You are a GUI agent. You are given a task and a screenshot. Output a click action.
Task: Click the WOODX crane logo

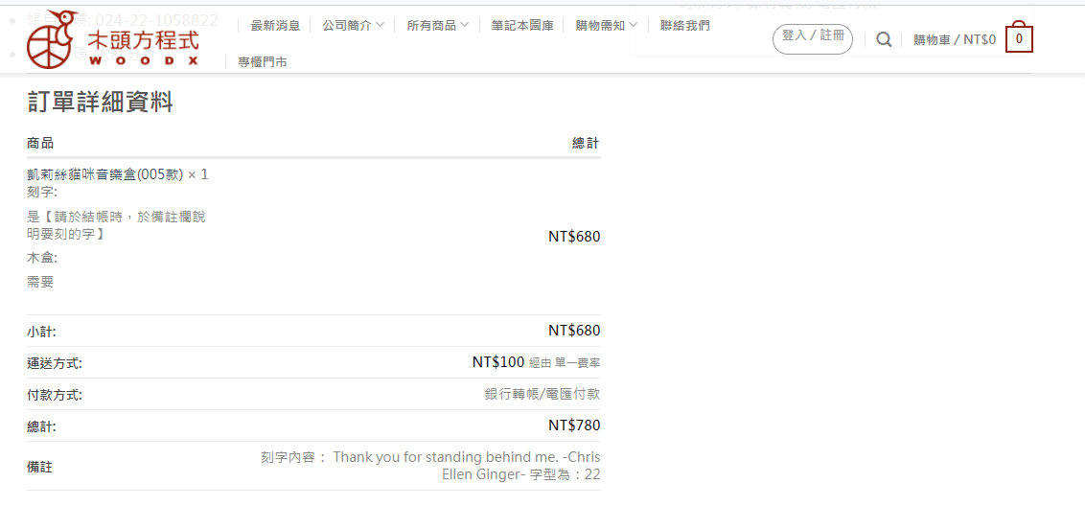tap(113, 39)
